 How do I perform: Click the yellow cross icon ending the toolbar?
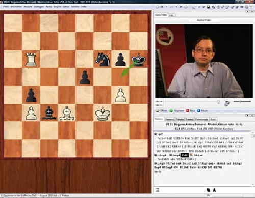click(251, 7)
